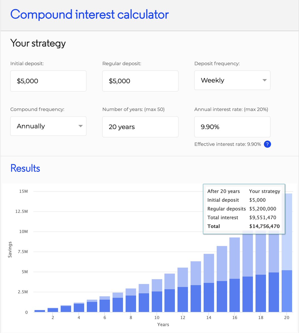This screenshot has width=299, height=333.
Task: Click the Deposit frequency: label
Action: point(217,64)
